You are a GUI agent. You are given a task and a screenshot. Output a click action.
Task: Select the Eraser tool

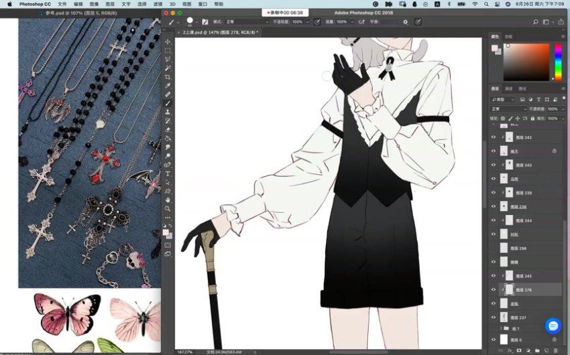(168, 129)
